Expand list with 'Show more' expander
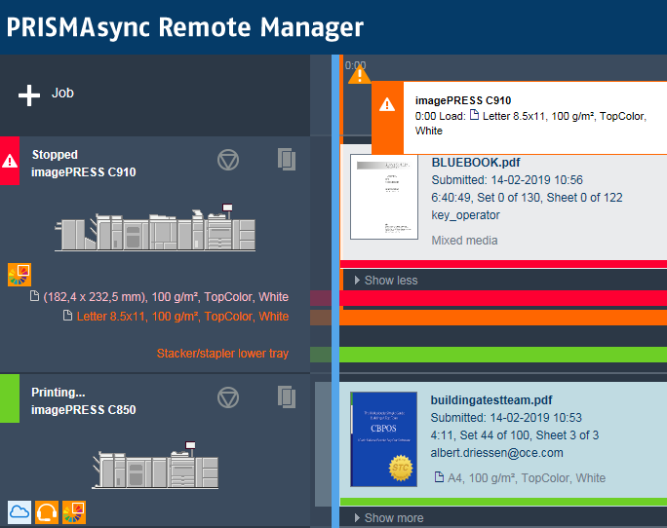The image size is (667, 528). point(389,518)
